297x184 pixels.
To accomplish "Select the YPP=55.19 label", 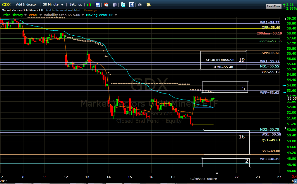I will [270, 72].
